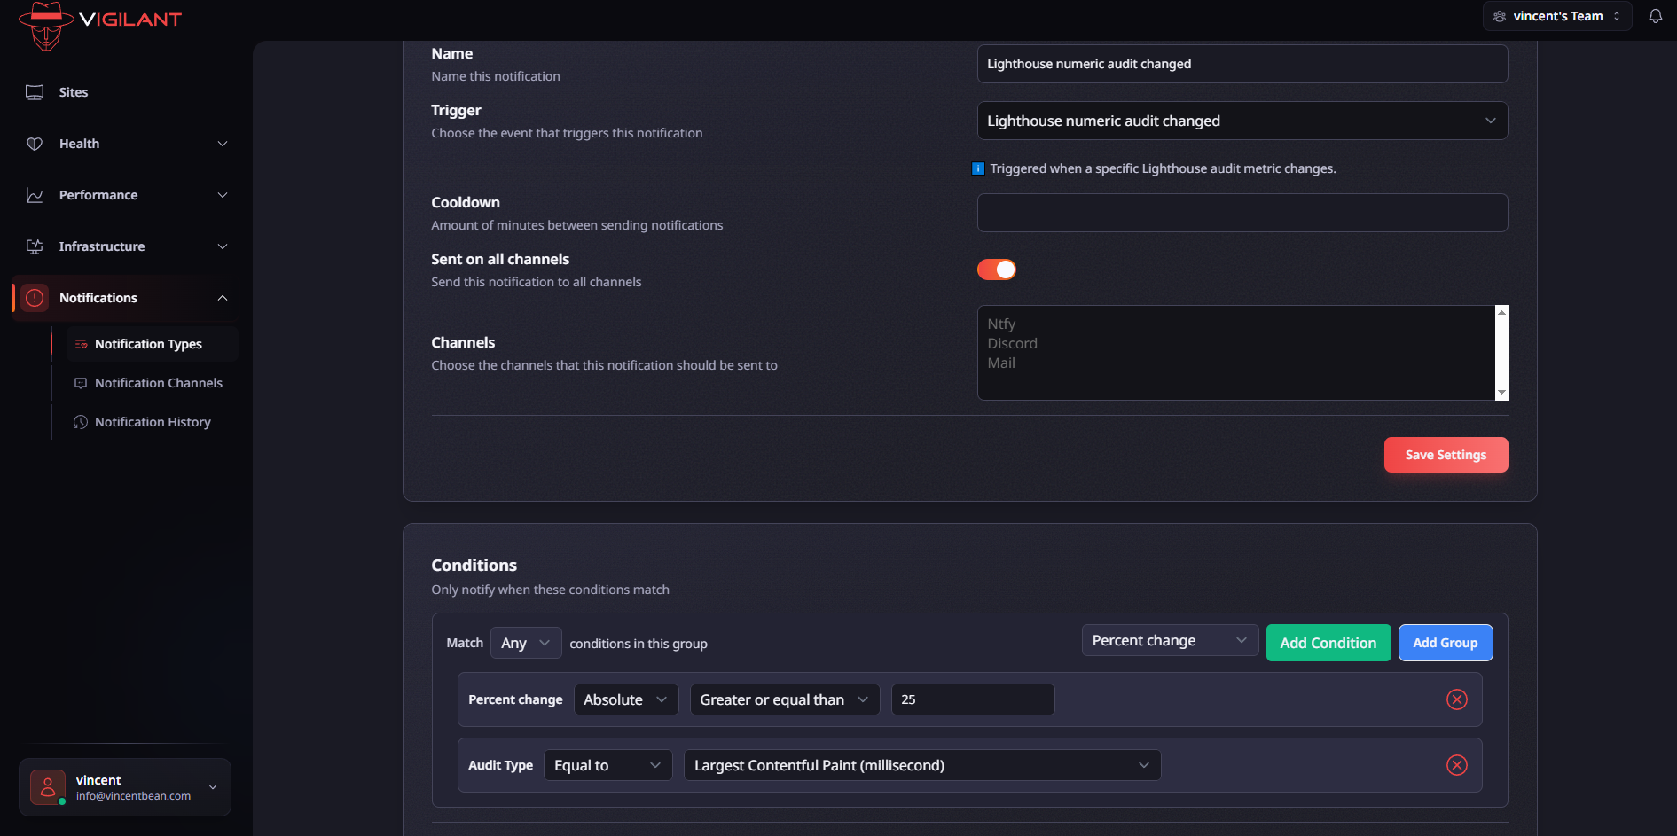Expand the vincent's Team selector
The image size is (1677, 836).
[x=1556, y=15]
